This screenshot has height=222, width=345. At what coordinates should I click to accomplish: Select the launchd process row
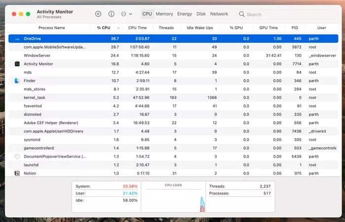click(173, 165)
